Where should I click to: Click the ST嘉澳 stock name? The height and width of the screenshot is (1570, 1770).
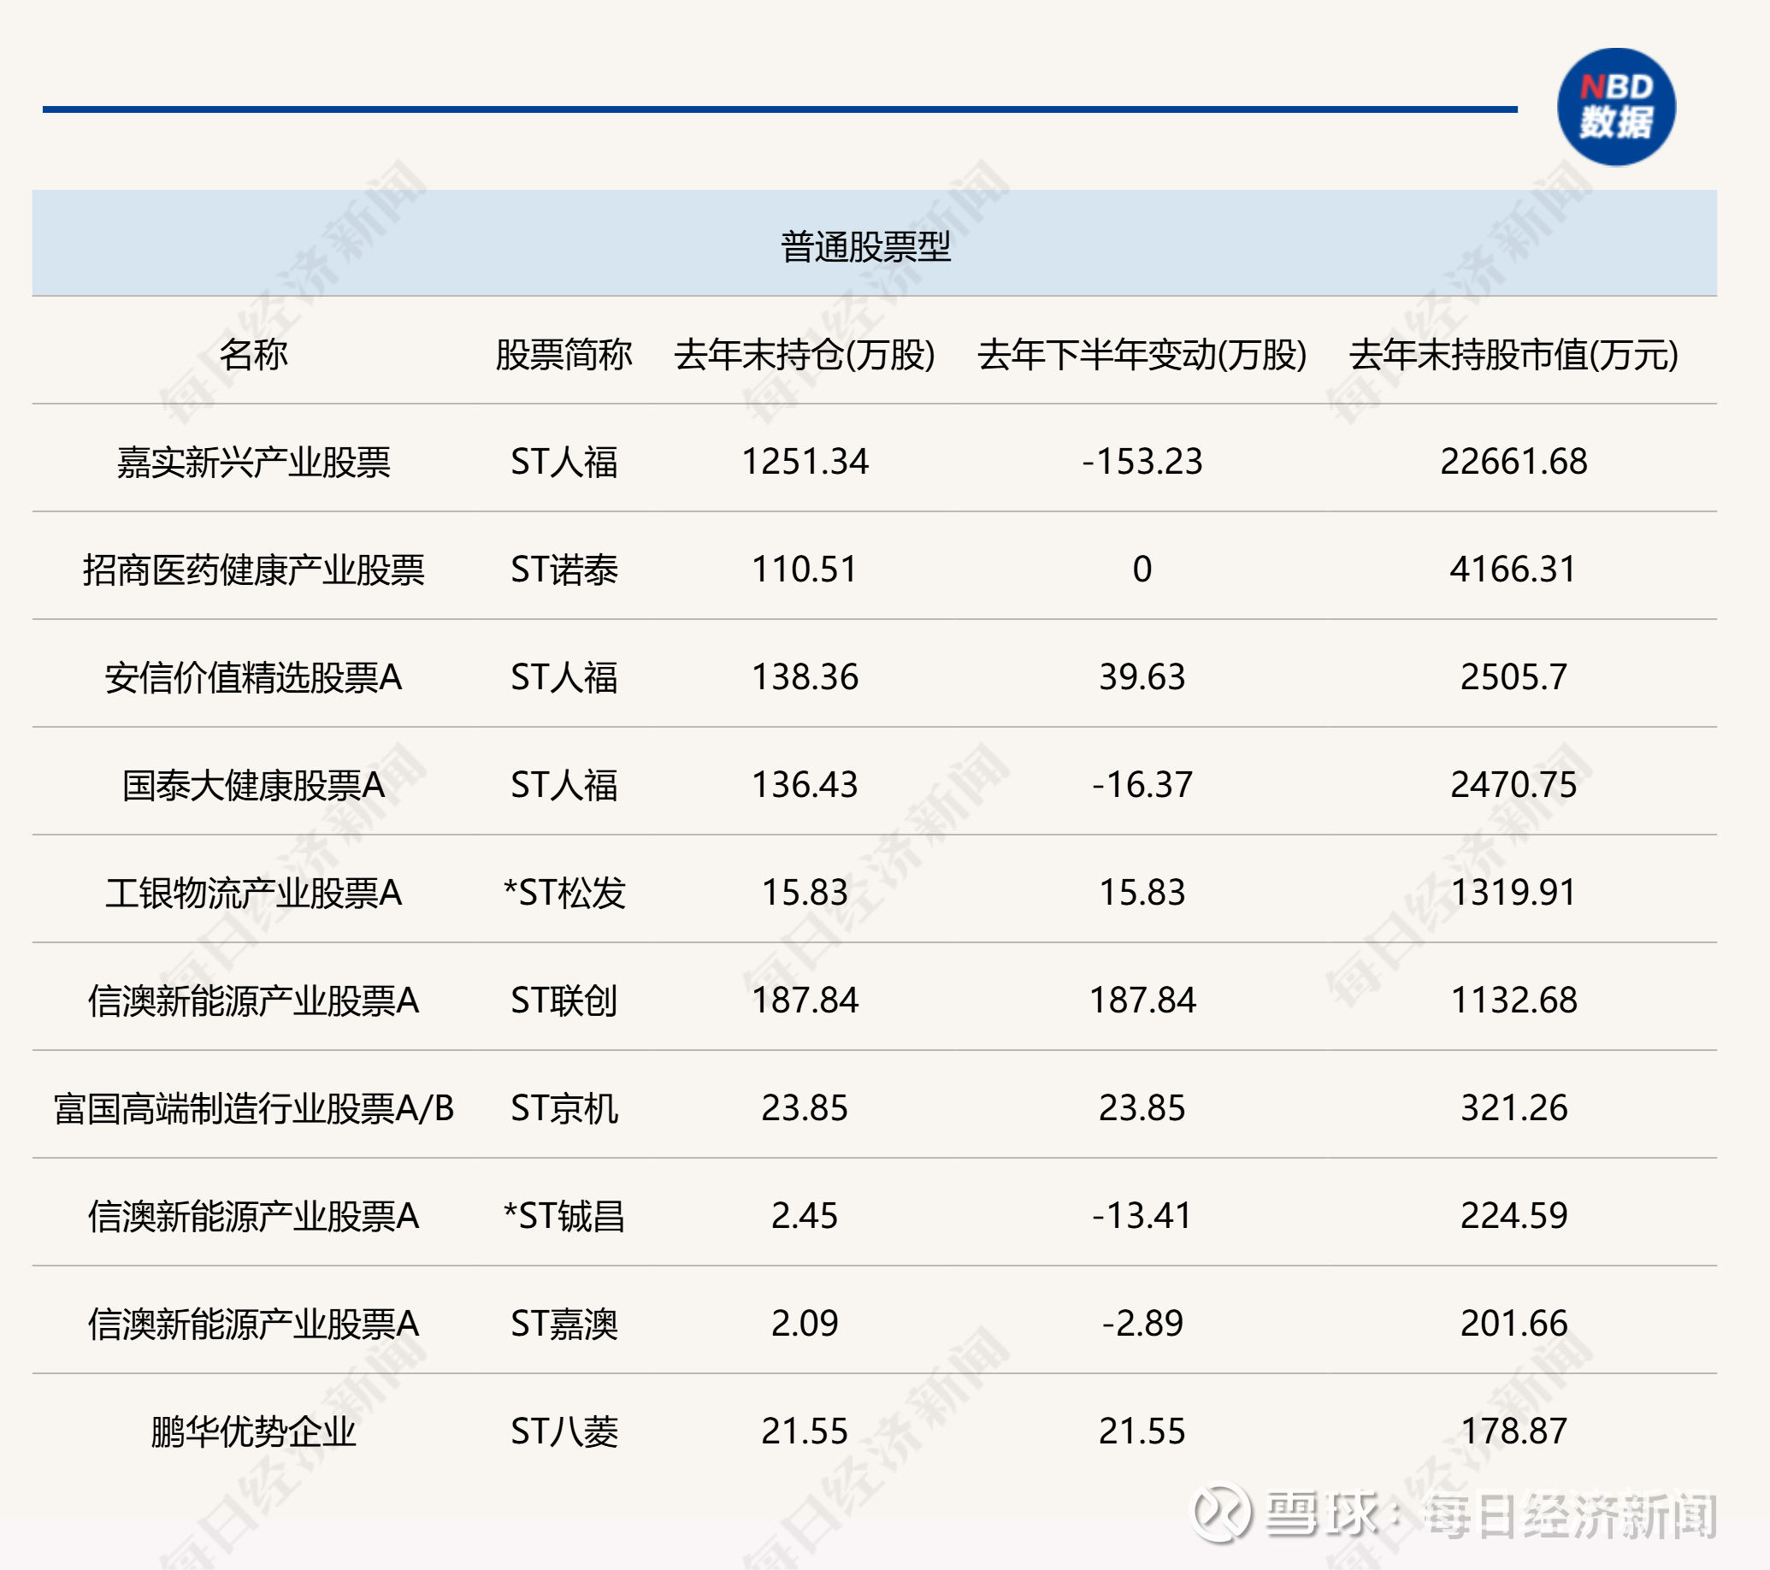coord(563,1323)
